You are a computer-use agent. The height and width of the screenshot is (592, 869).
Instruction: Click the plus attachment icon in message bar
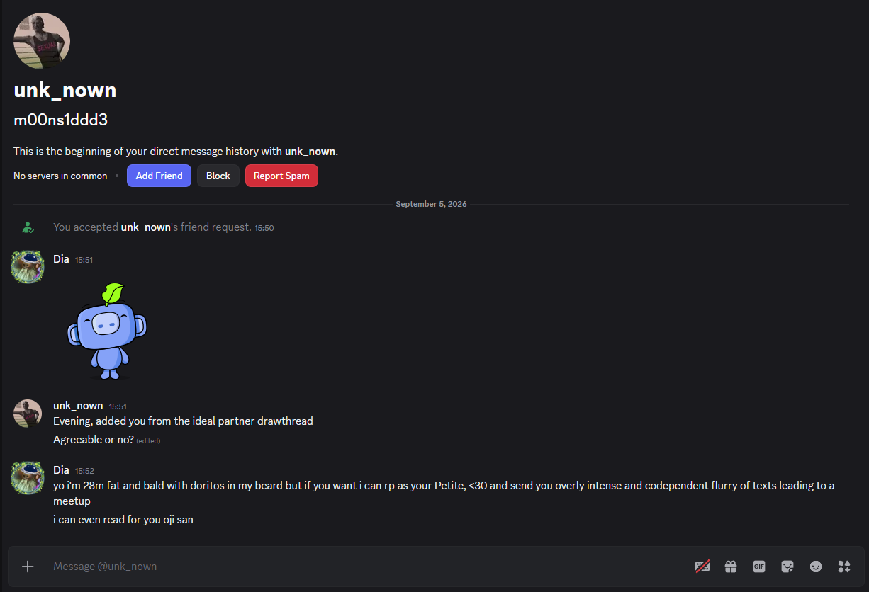[x=28, y=566]
